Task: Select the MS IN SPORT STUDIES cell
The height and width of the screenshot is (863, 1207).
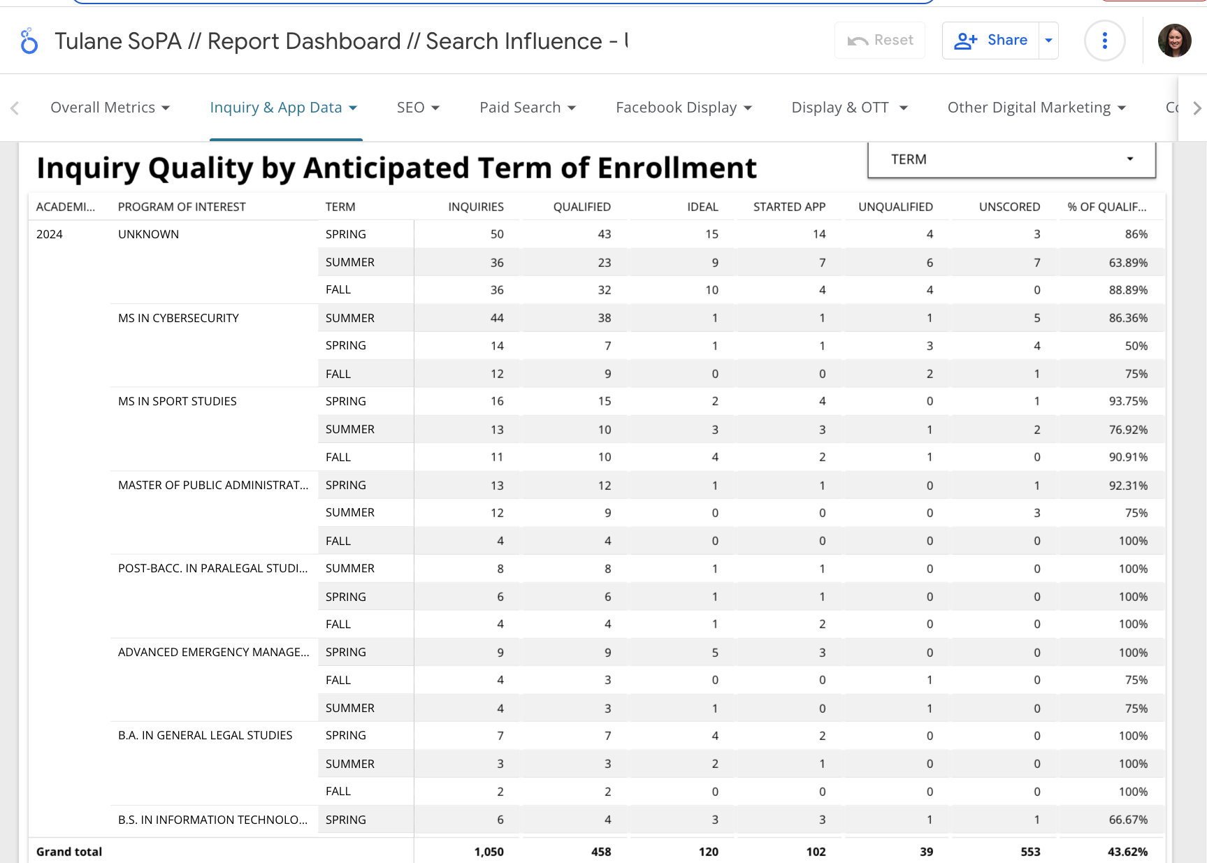Action: (x=178, y=401)
